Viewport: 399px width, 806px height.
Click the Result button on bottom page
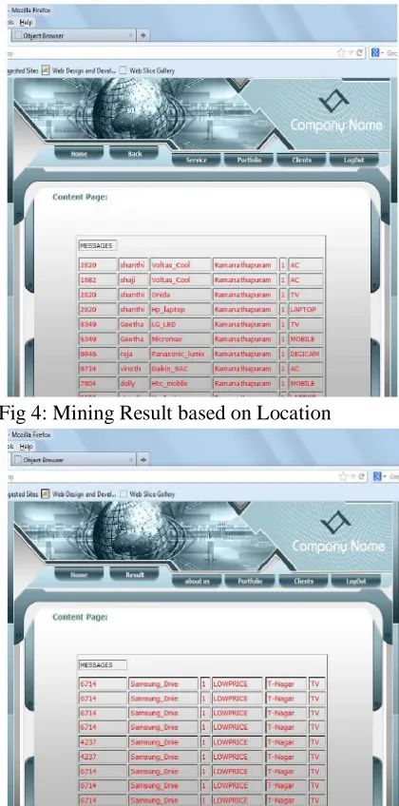[x=135, y=575]
